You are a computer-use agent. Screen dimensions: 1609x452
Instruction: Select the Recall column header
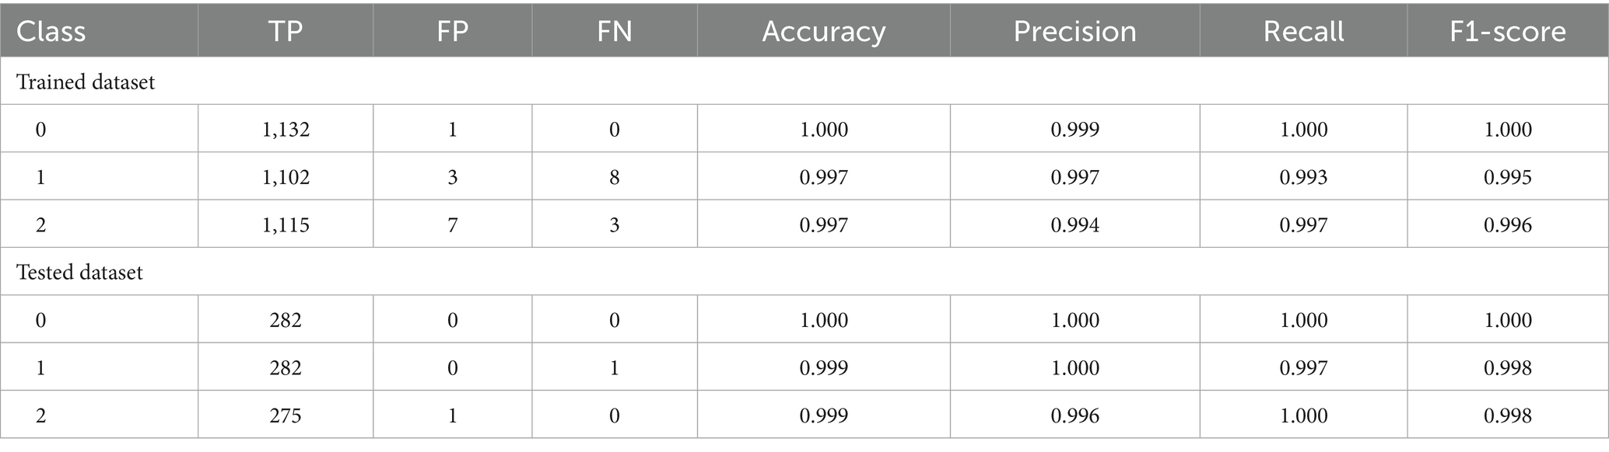[x=1303, y=31]
